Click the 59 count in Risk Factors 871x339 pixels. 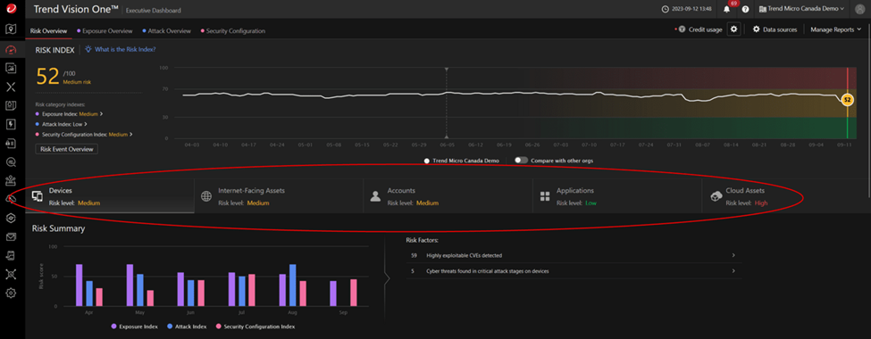tap(414, 256)
